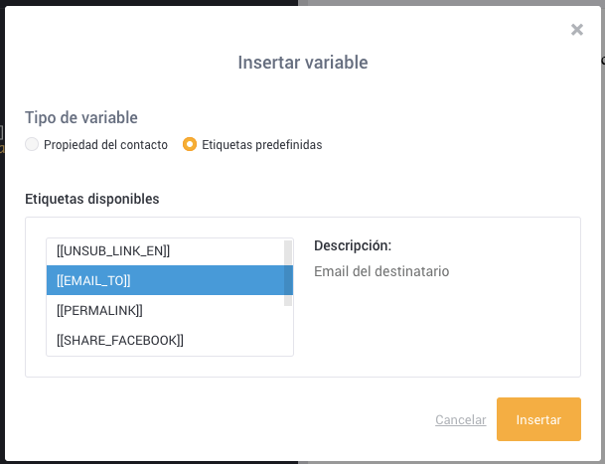The height and width of the screenshot is (464, 605).
Task: Close the Insertar variable dialog
Action: 577,30
